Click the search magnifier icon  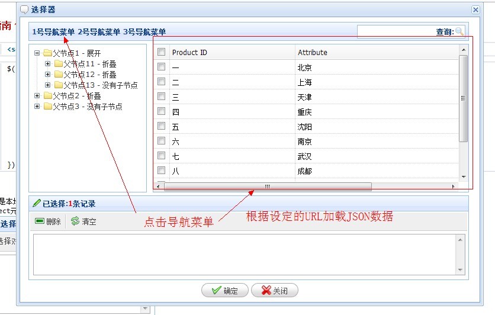tap(459, 32)
